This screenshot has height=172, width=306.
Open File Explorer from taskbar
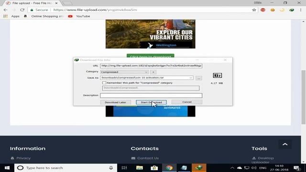(x=139, y=168)
